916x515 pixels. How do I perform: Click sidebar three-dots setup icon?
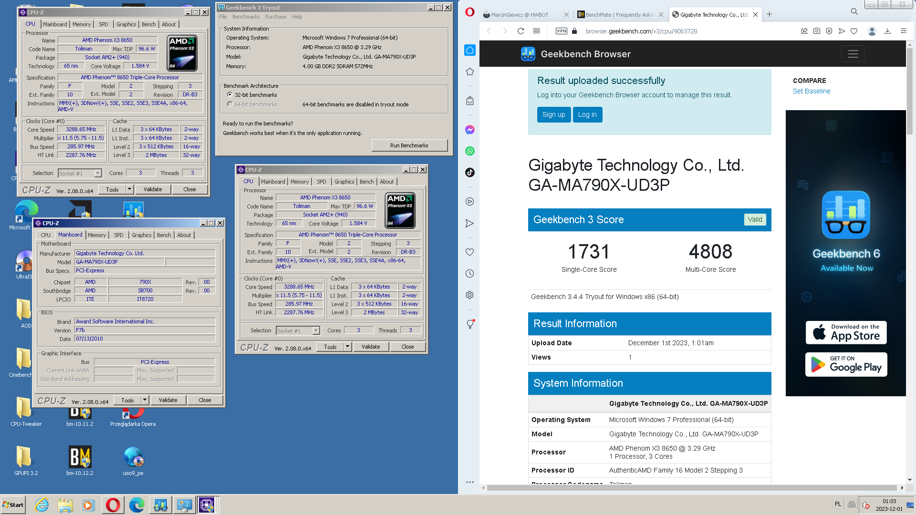[470, 482]
